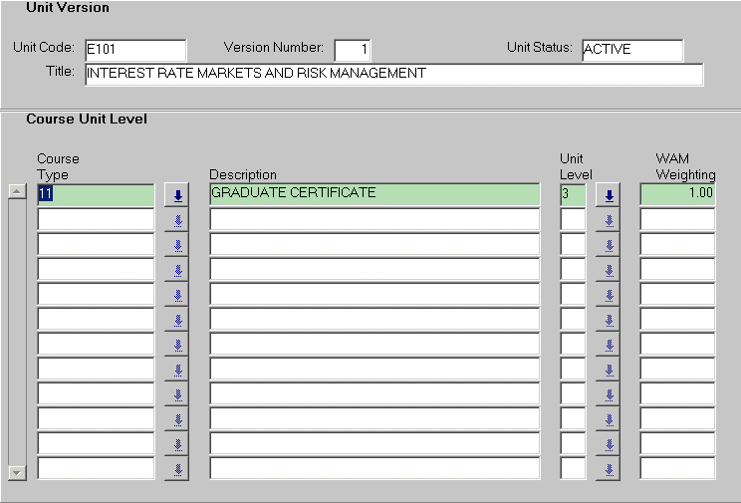The image size is (741, 503).
Task: Click the scroll up arrow beside Course Type
Action: click(16, 192)
